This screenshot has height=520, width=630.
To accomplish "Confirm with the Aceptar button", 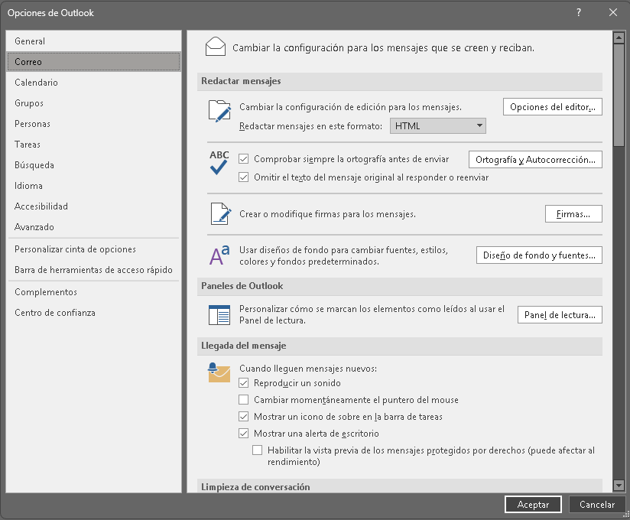I will 533,505.
